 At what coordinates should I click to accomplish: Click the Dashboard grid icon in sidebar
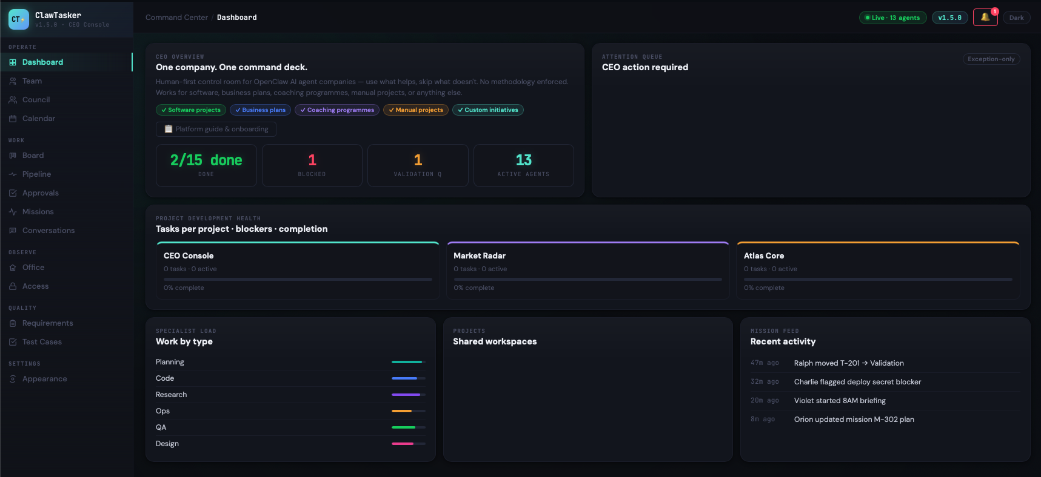[x=13, y=62]
